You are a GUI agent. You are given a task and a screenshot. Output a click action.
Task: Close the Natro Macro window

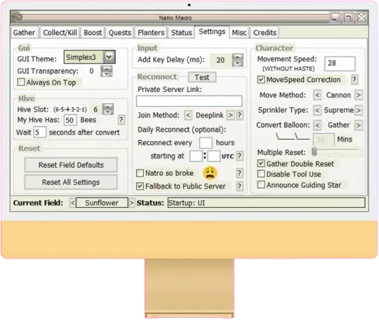(362, 17)
